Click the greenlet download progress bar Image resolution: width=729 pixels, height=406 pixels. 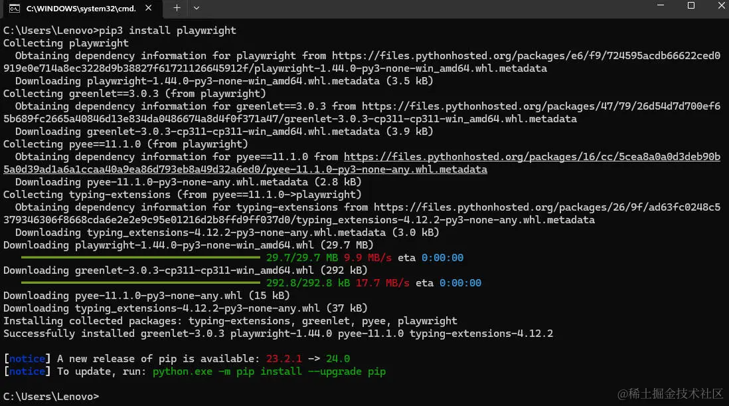point(140,282)
